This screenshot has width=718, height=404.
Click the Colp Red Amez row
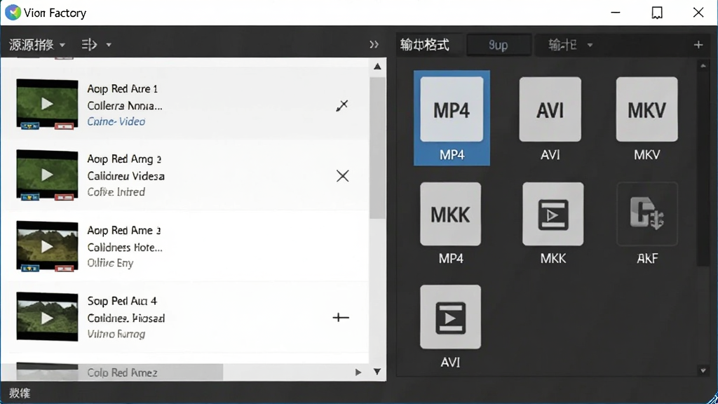[122, 372]
